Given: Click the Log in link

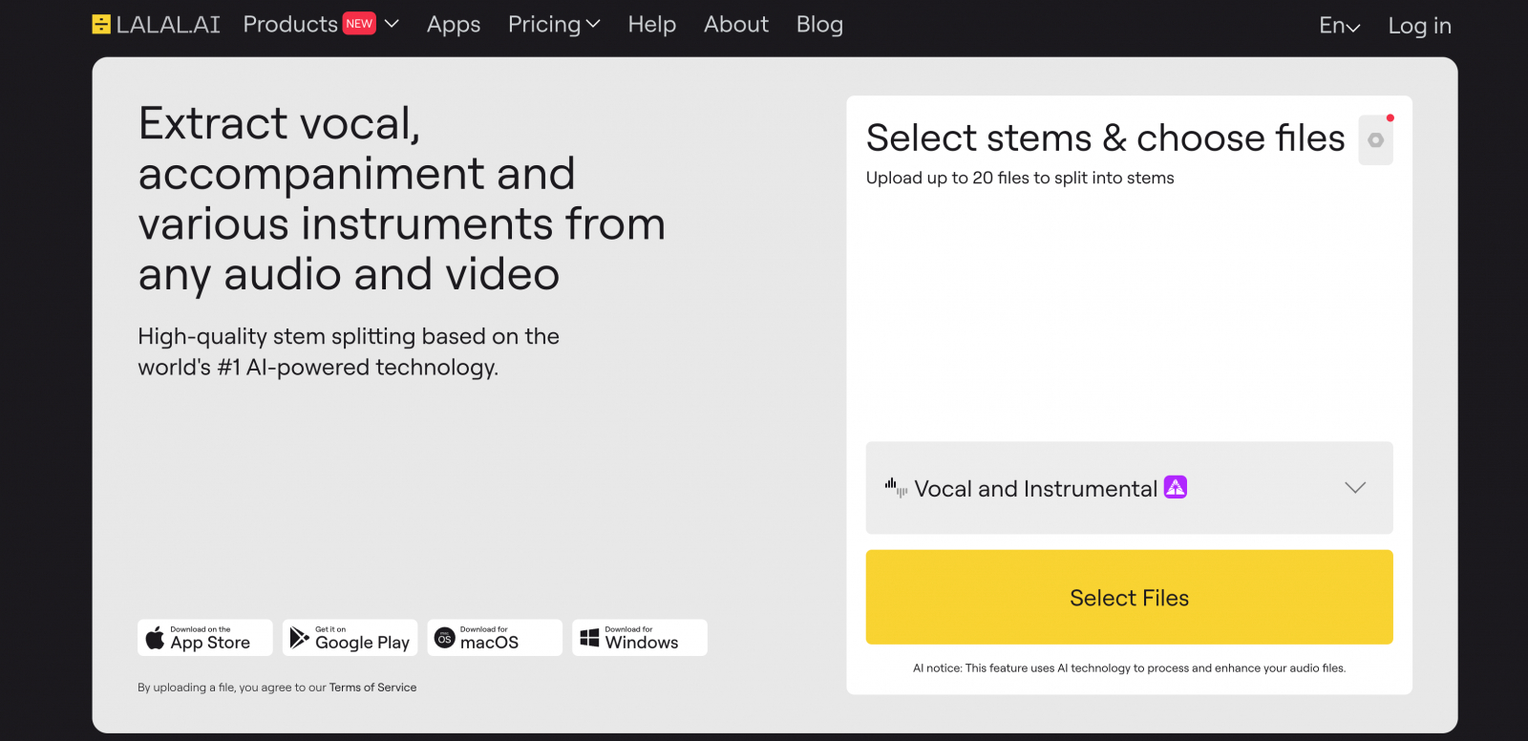Looking at the screenshot, I should pos(1419,27).
